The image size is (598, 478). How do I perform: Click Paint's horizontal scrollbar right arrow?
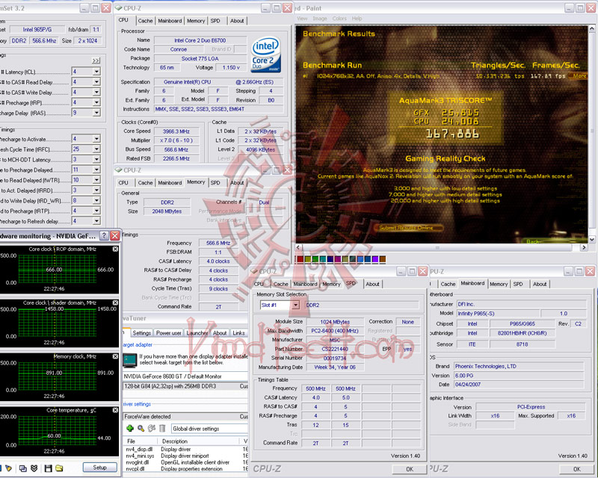[x=584, y=247]
